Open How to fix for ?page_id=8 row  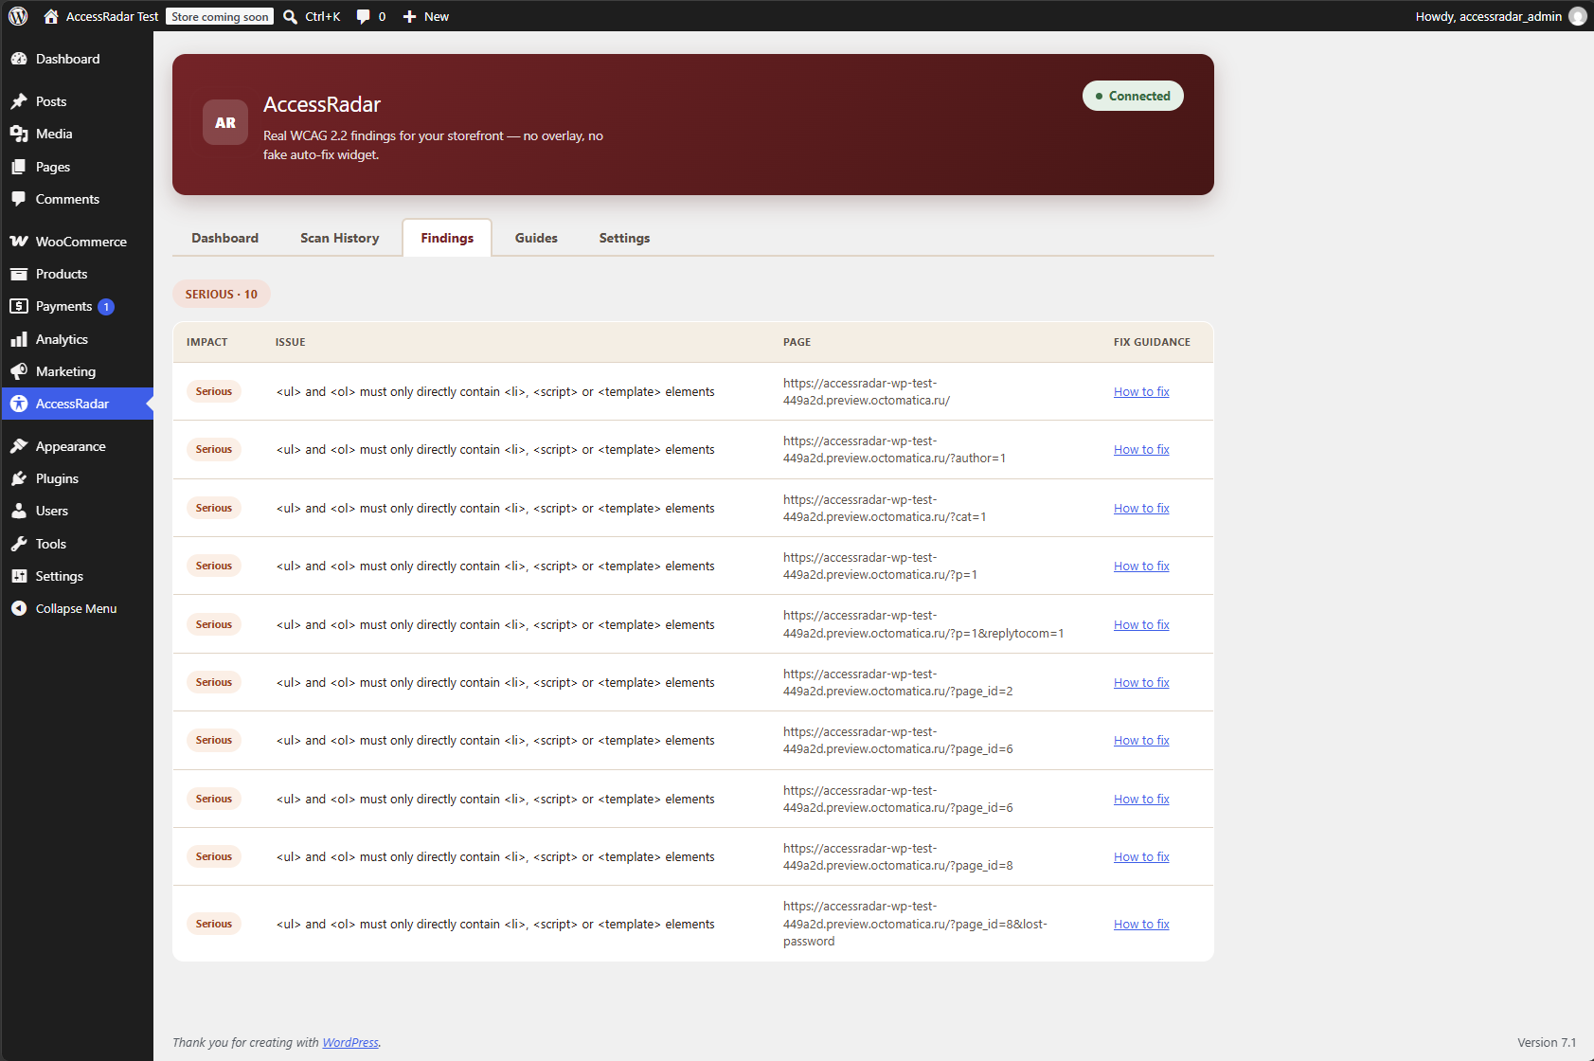1141,856
